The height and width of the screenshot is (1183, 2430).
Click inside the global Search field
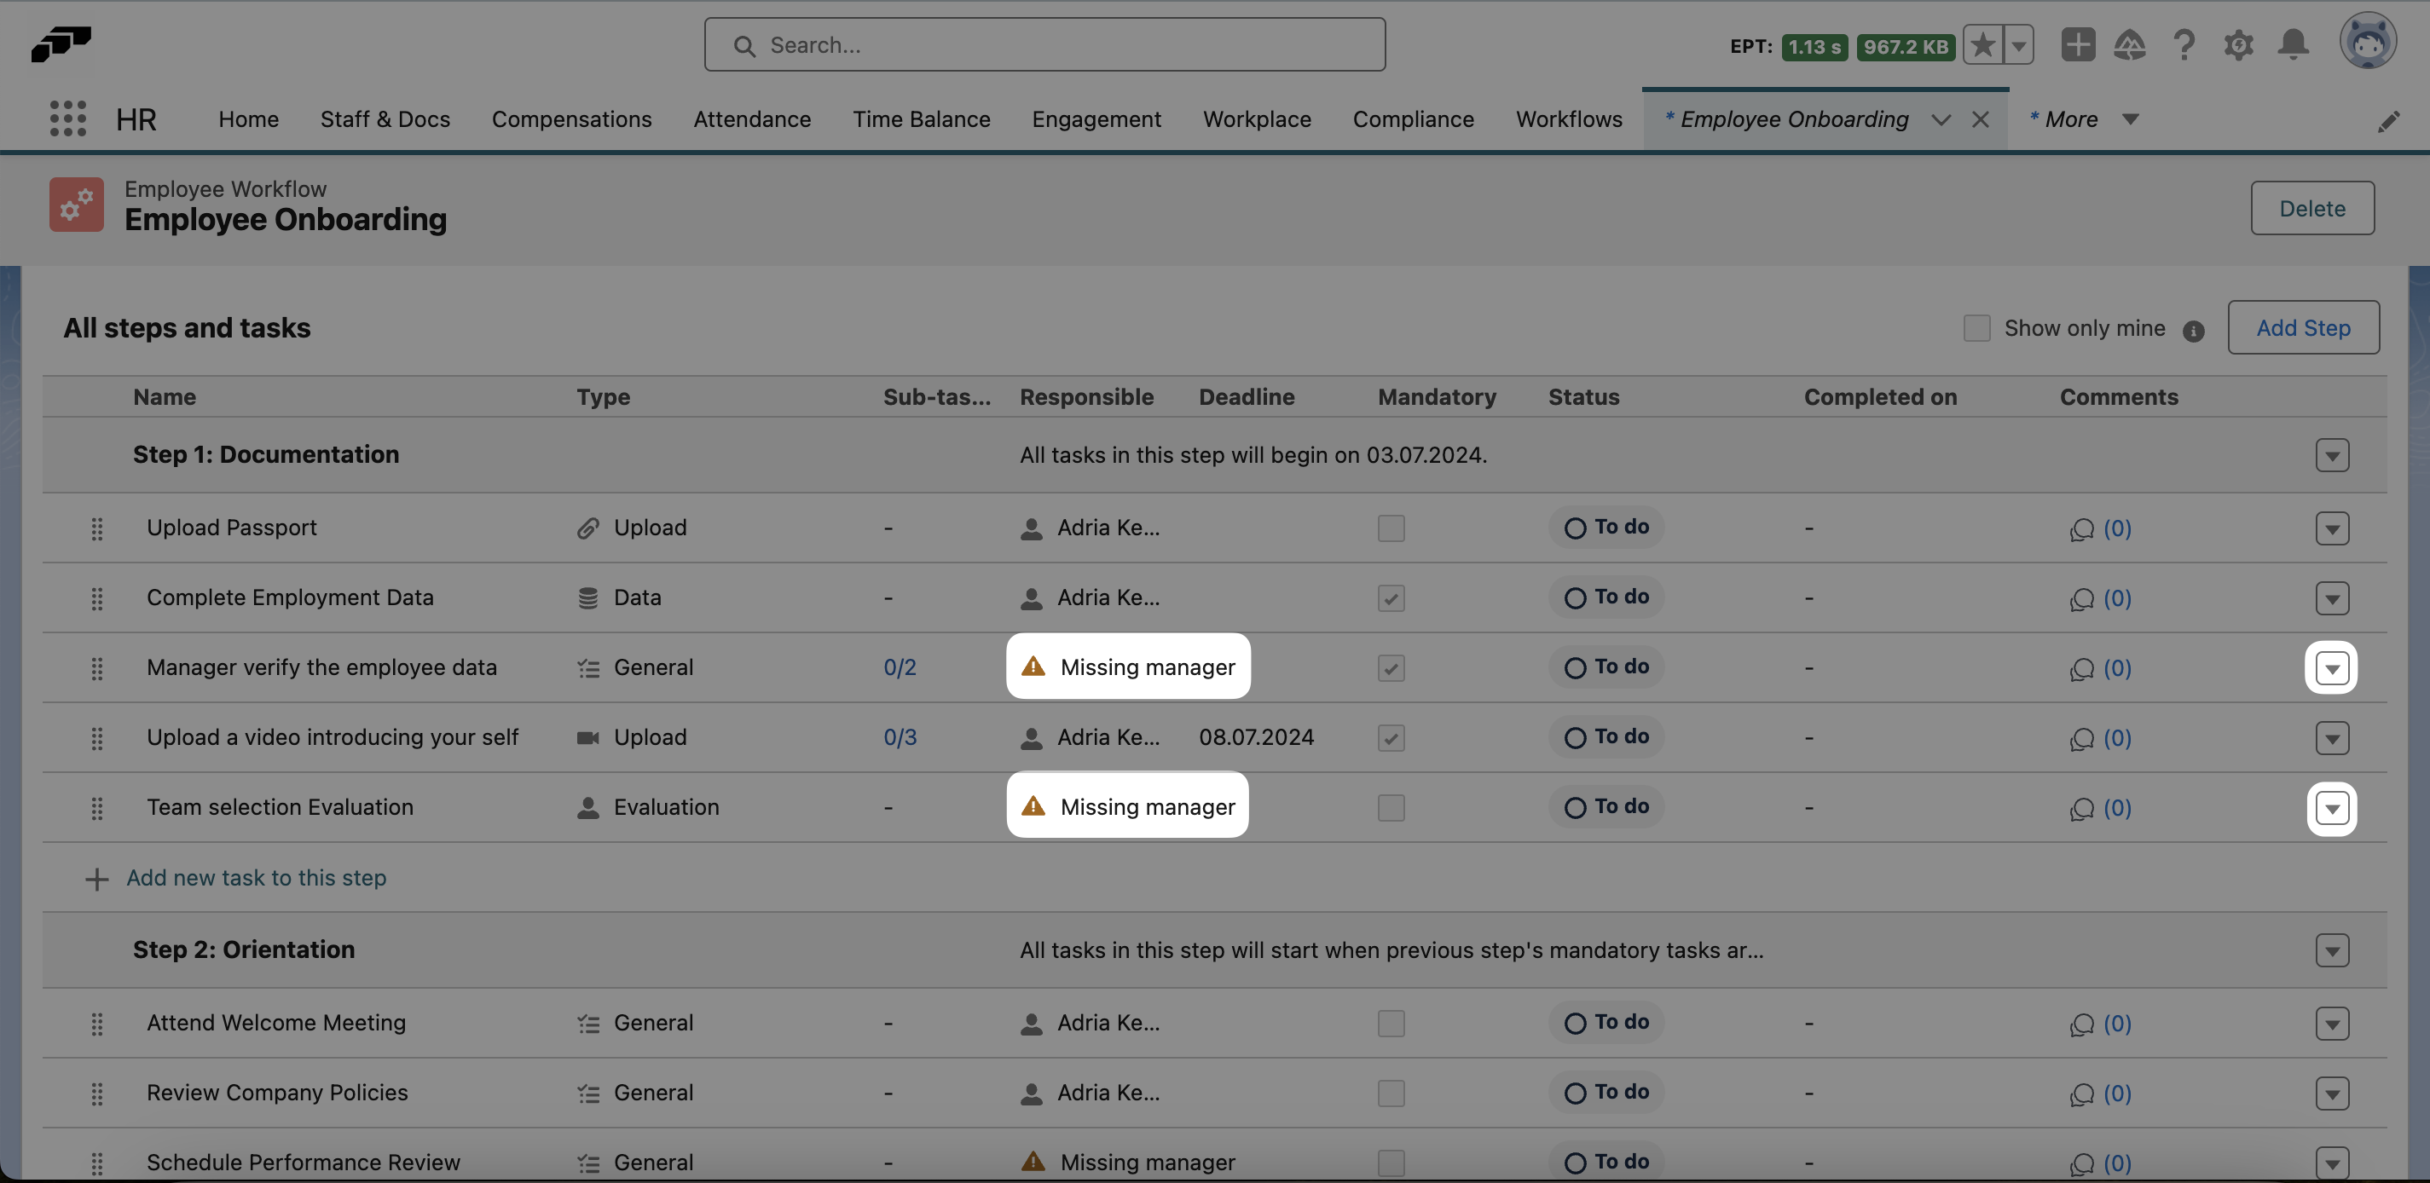click(1044, 44)
